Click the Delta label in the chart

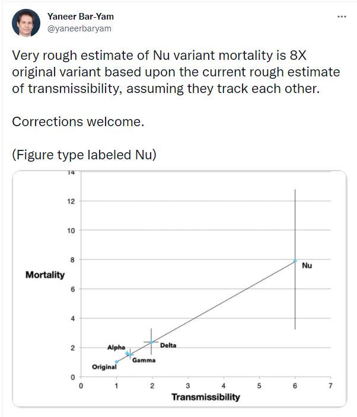click(168, 345)
